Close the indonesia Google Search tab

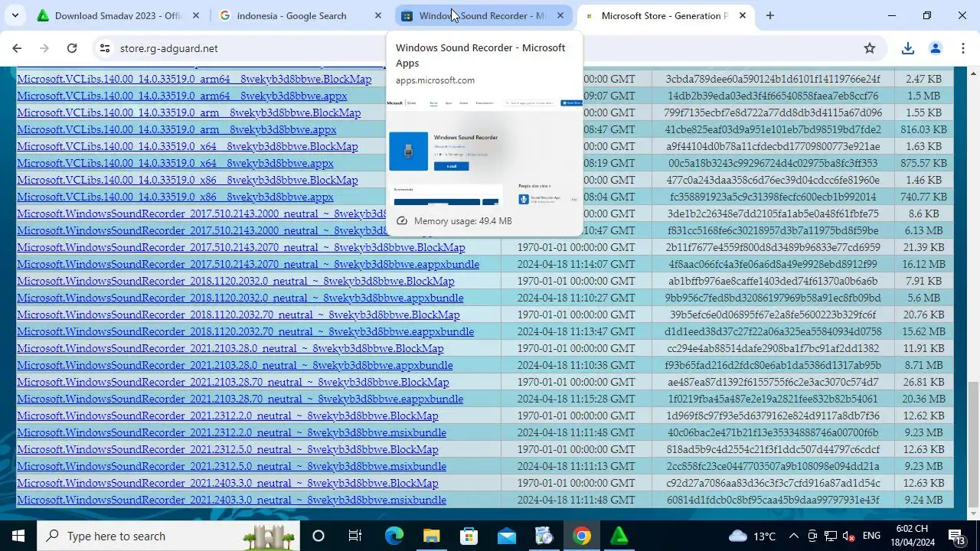378,15
